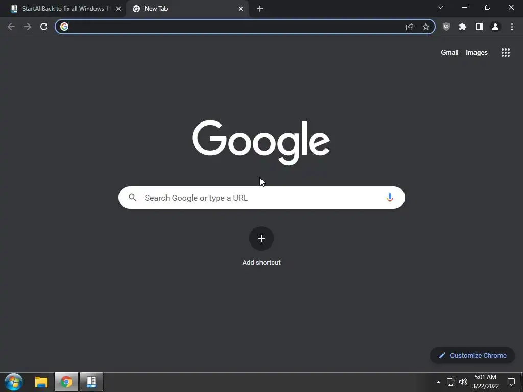
Task: Open Google Images link
Action: click(x=477, y=53)
